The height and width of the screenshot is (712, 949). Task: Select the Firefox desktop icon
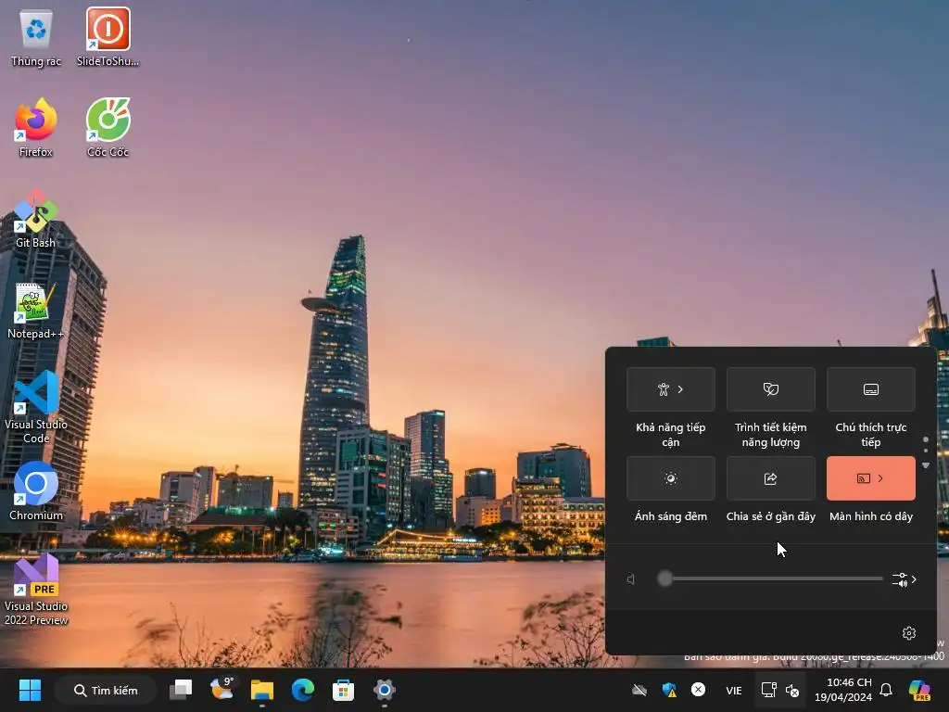click(36, 128)
